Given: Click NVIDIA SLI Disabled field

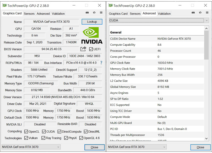Looking at the screenshot, I should click(40, 124).
